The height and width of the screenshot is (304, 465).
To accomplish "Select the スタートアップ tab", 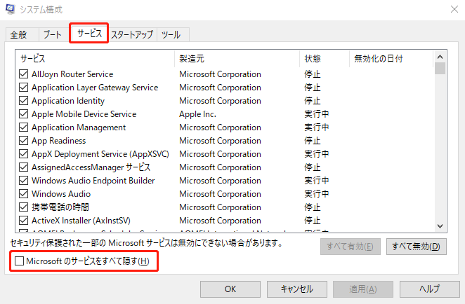I will pyautogui.click(x=132, y=34).
